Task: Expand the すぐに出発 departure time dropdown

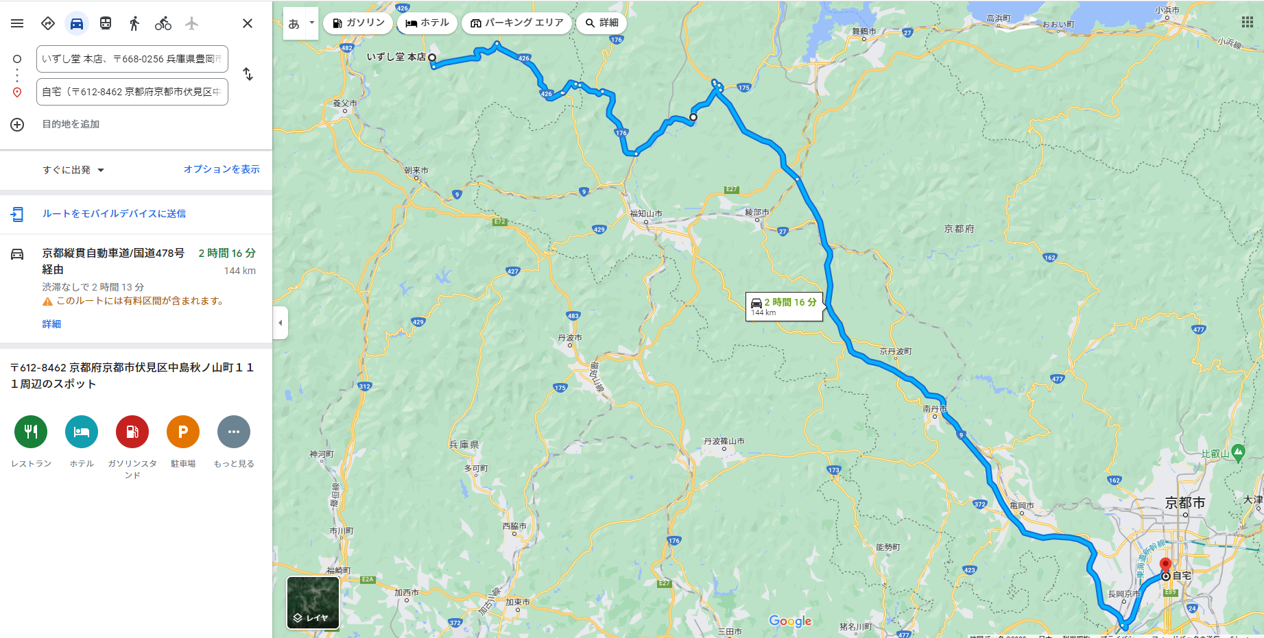Action: pos(73,170)
